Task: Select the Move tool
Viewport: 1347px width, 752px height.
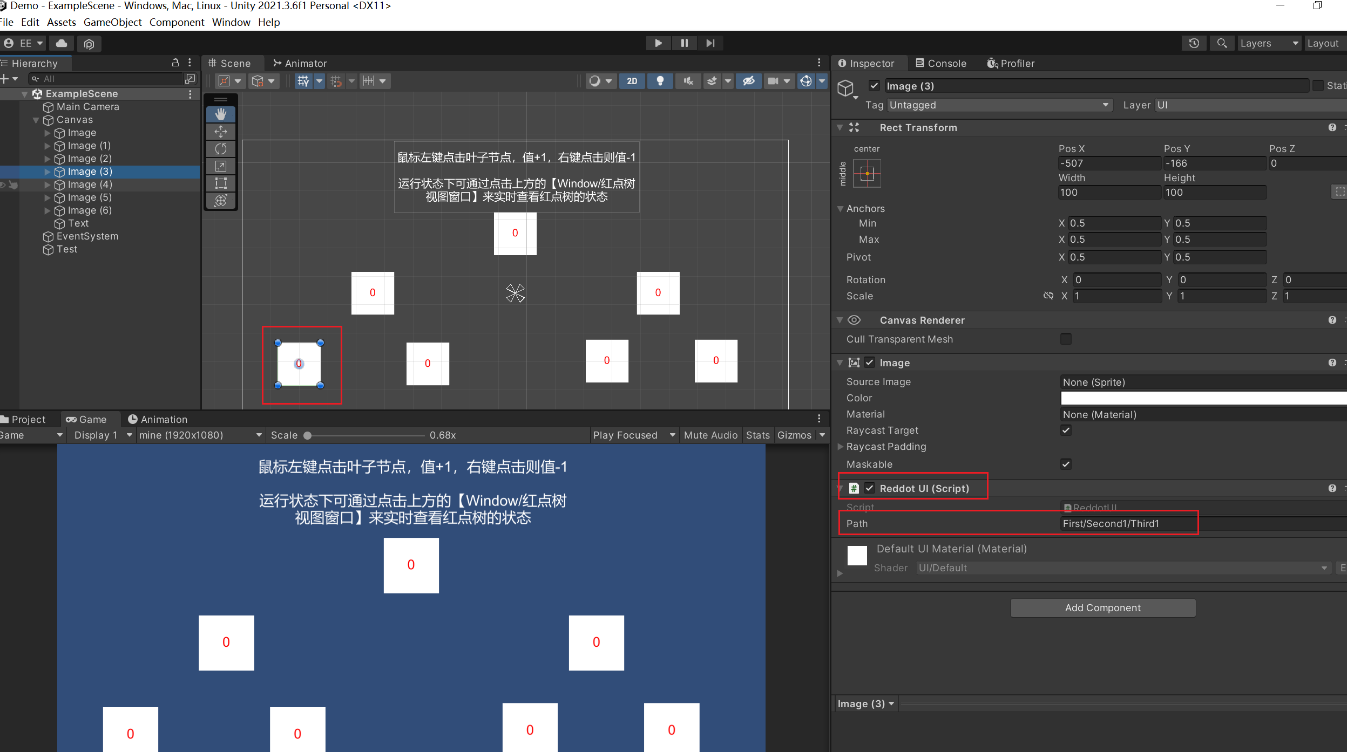Action: 221,132
